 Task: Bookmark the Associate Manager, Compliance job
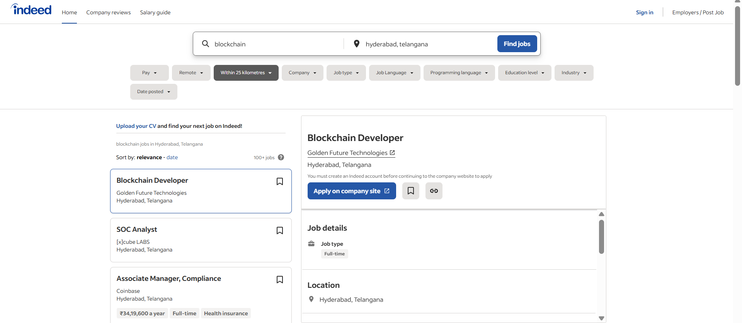(x=280, y=280)
